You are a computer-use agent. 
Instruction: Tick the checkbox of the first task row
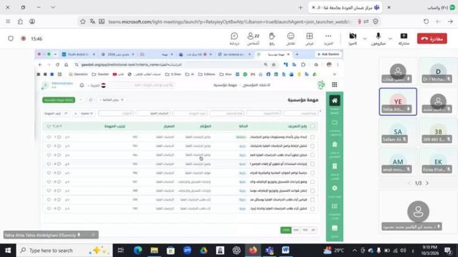[x=313, y=137]
